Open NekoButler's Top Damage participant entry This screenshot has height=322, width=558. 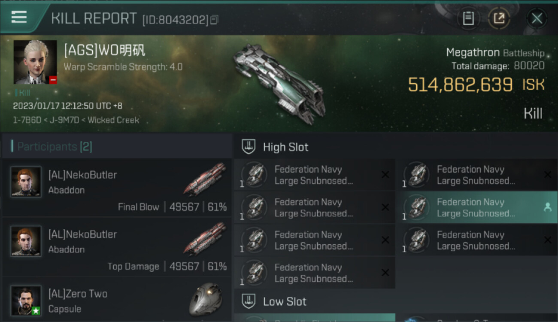point(117,247)
